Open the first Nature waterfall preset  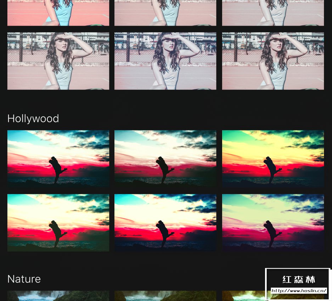pos(58,296)
